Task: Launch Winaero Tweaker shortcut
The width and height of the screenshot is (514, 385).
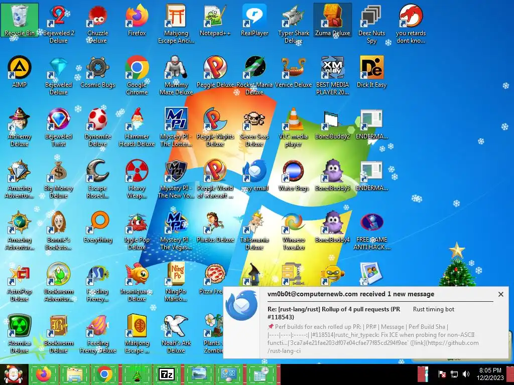Action: tap(293, 231)
